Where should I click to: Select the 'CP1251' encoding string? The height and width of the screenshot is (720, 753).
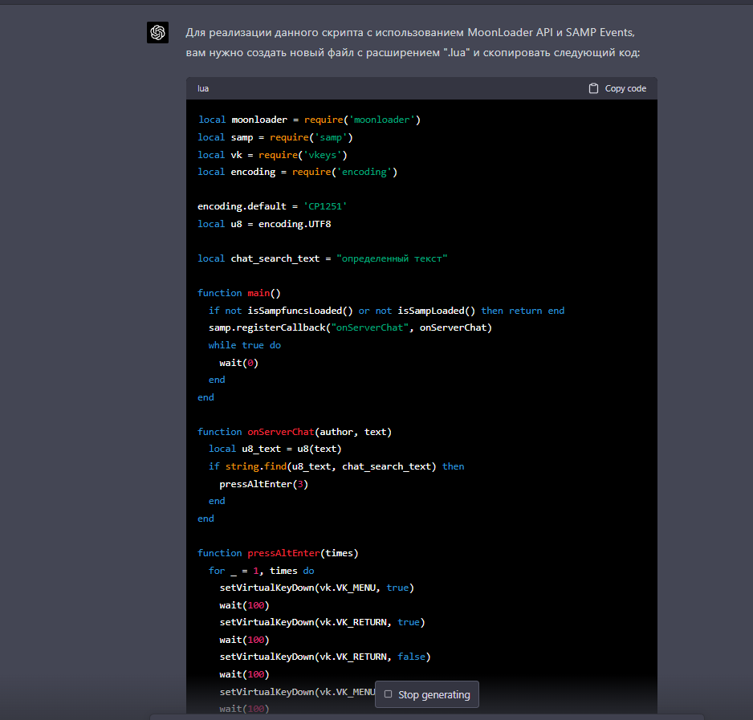[324, 206]
